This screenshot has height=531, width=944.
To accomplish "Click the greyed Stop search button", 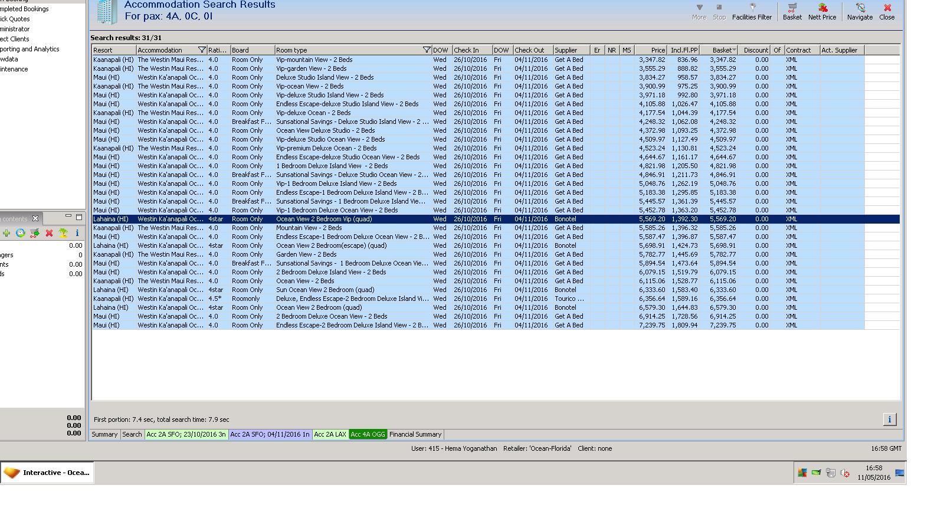I will (719, 11).
